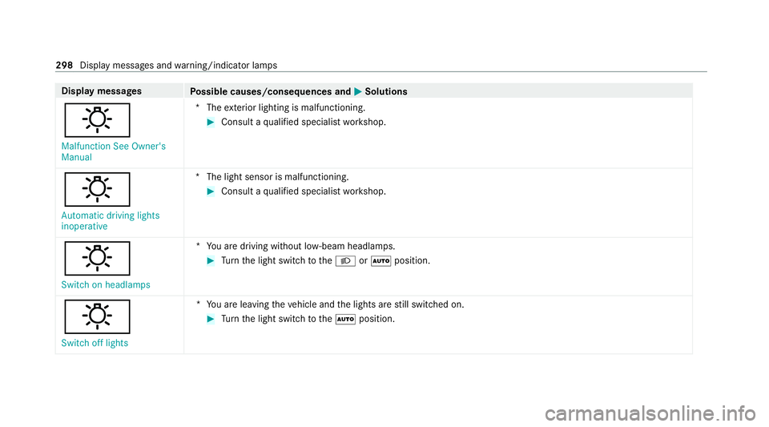Click the lamp icon above Automatic driving lights inoperative
This screenshot has width=769, height=427.
coord(97,189)
